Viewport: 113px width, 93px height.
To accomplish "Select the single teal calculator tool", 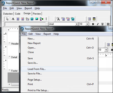I will [32, 19].
